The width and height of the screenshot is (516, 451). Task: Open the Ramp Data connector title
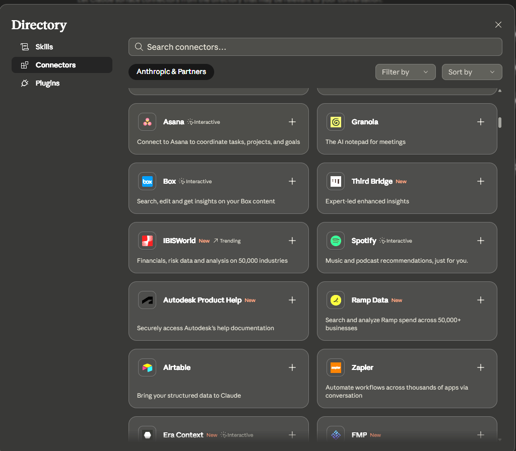[370, 300]
